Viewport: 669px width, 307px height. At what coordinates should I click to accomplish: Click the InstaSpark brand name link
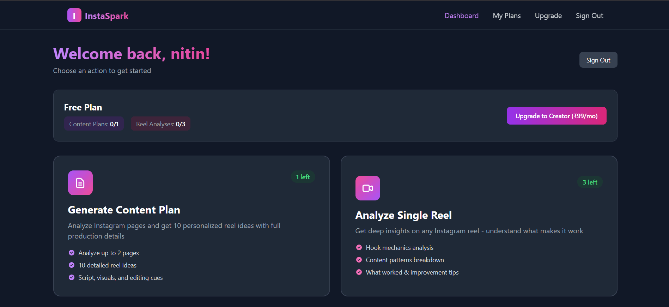(x=107, y=16)
